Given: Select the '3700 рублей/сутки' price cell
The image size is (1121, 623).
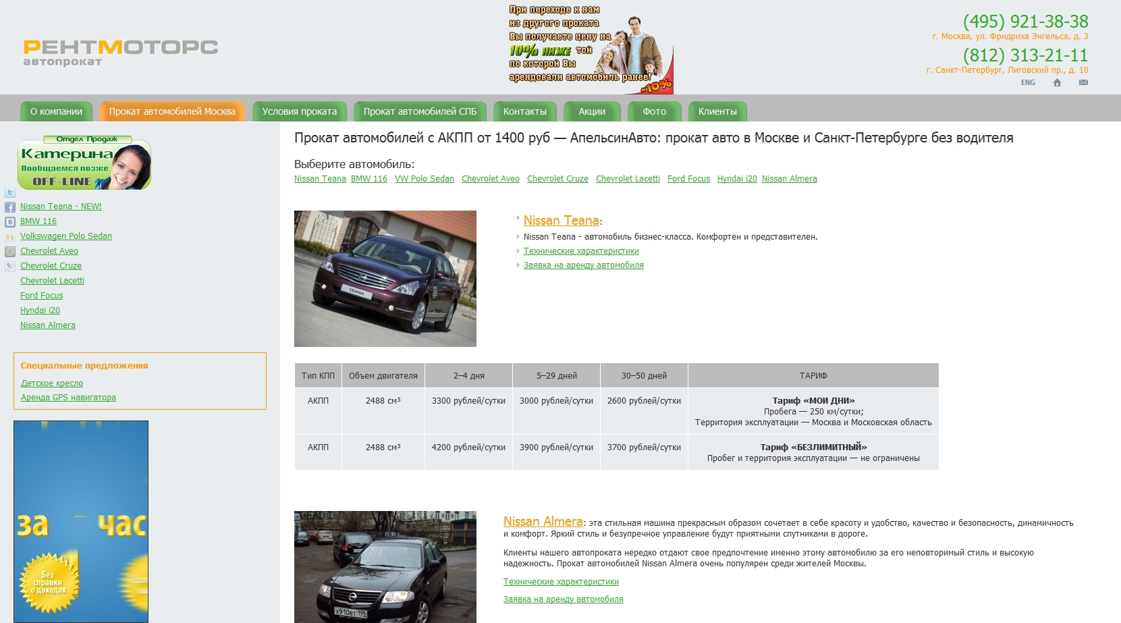Looking at the screenshot, I should pyautogui.click(x=645, y=452).
